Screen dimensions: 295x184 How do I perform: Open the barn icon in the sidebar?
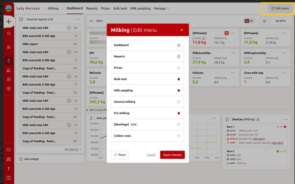tap(9, 47)
